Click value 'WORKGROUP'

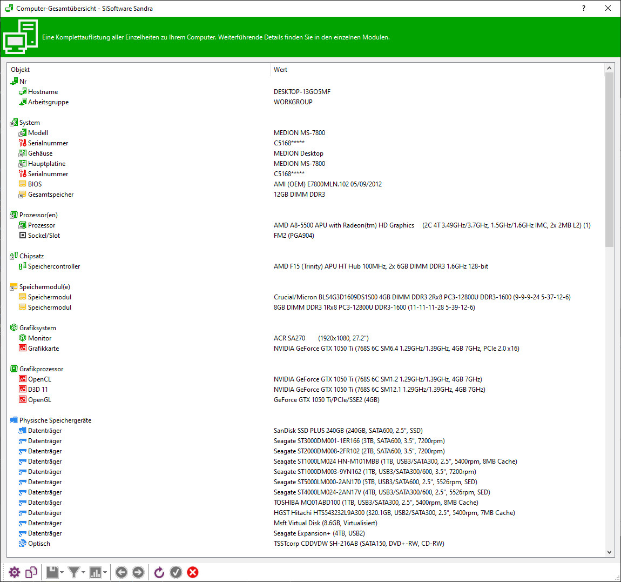[x=293, y=102]
